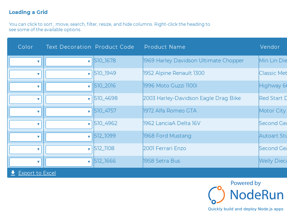
Task: Open Color dropdown for row S10_4962
Action: point(25,124)
